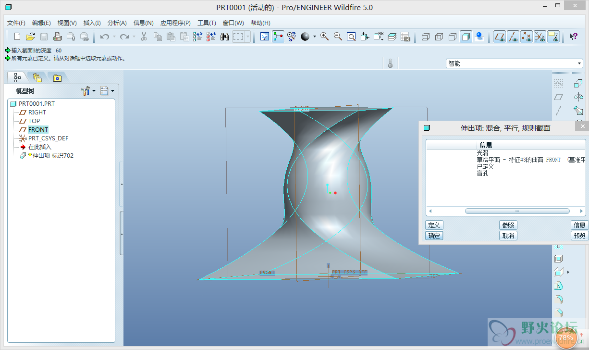The height and width of the screenshot is (350, 589).
Task: Click the 参照 button in dialog
Action: pos(508,225)
